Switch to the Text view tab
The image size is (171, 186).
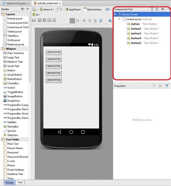20,182
